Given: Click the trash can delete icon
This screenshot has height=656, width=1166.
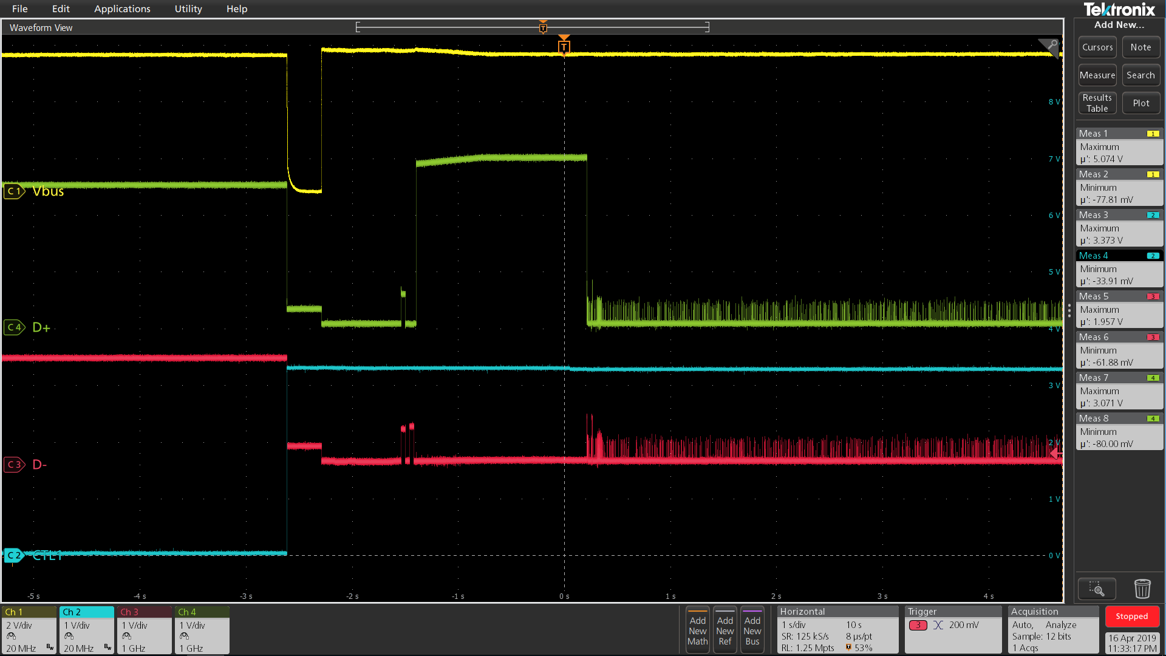Looking at the screenshot, I should (1142, 589).
